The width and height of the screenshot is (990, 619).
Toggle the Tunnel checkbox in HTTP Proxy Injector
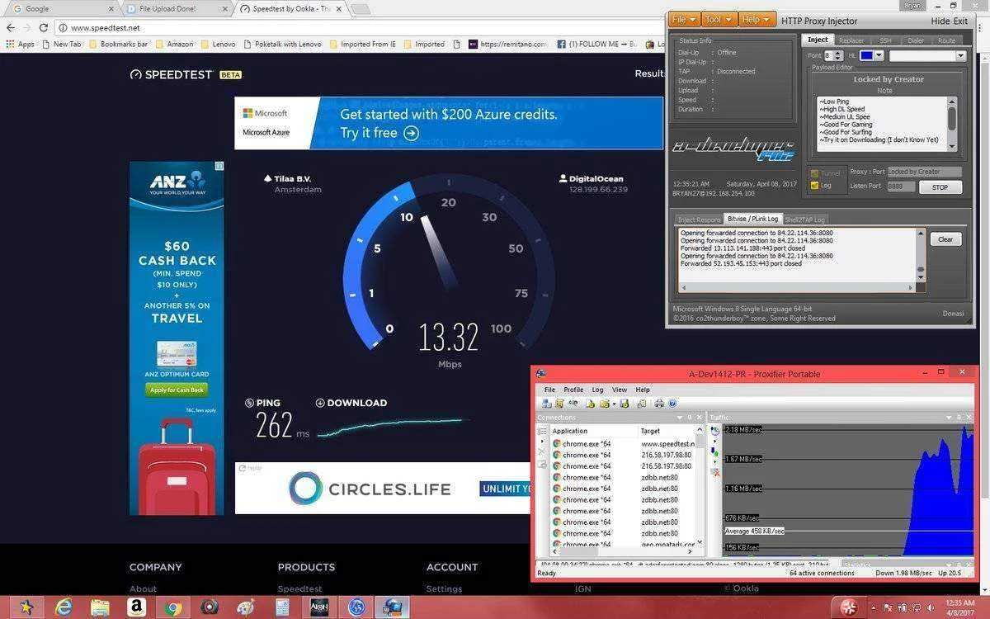point(815,173)
